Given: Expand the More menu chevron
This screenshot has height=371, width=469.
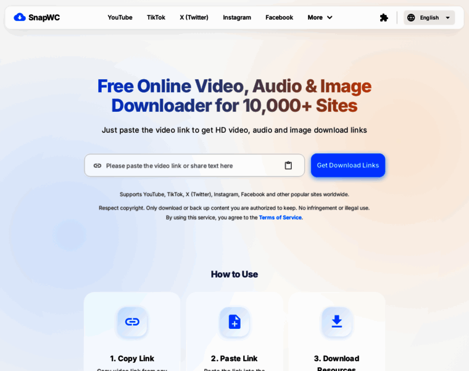Looking at the screenshot, I should pyautogui.click(x=330, y=18).
